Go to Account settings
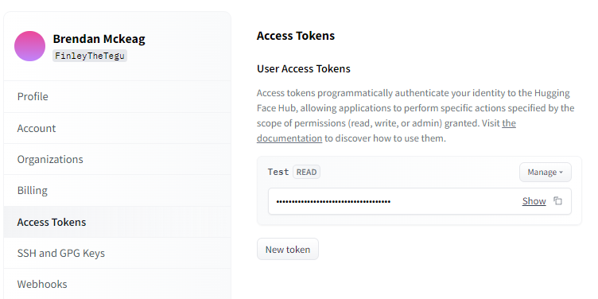This screenshot has height=299, width=598. [118, 128]
